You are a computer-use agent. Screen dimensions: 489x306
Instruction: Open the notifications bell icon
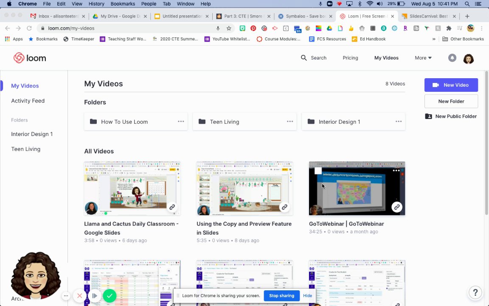click(452, 58)
